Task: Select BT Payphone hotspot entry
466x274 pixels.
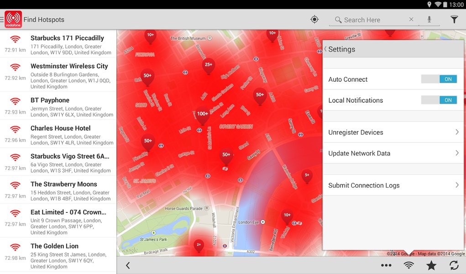Action: click(58, 106)
